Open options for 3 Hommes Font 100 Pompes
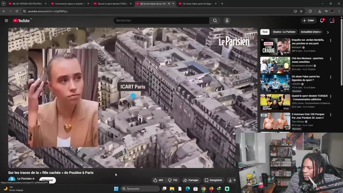The image size is (343, 193). point(330,115)
